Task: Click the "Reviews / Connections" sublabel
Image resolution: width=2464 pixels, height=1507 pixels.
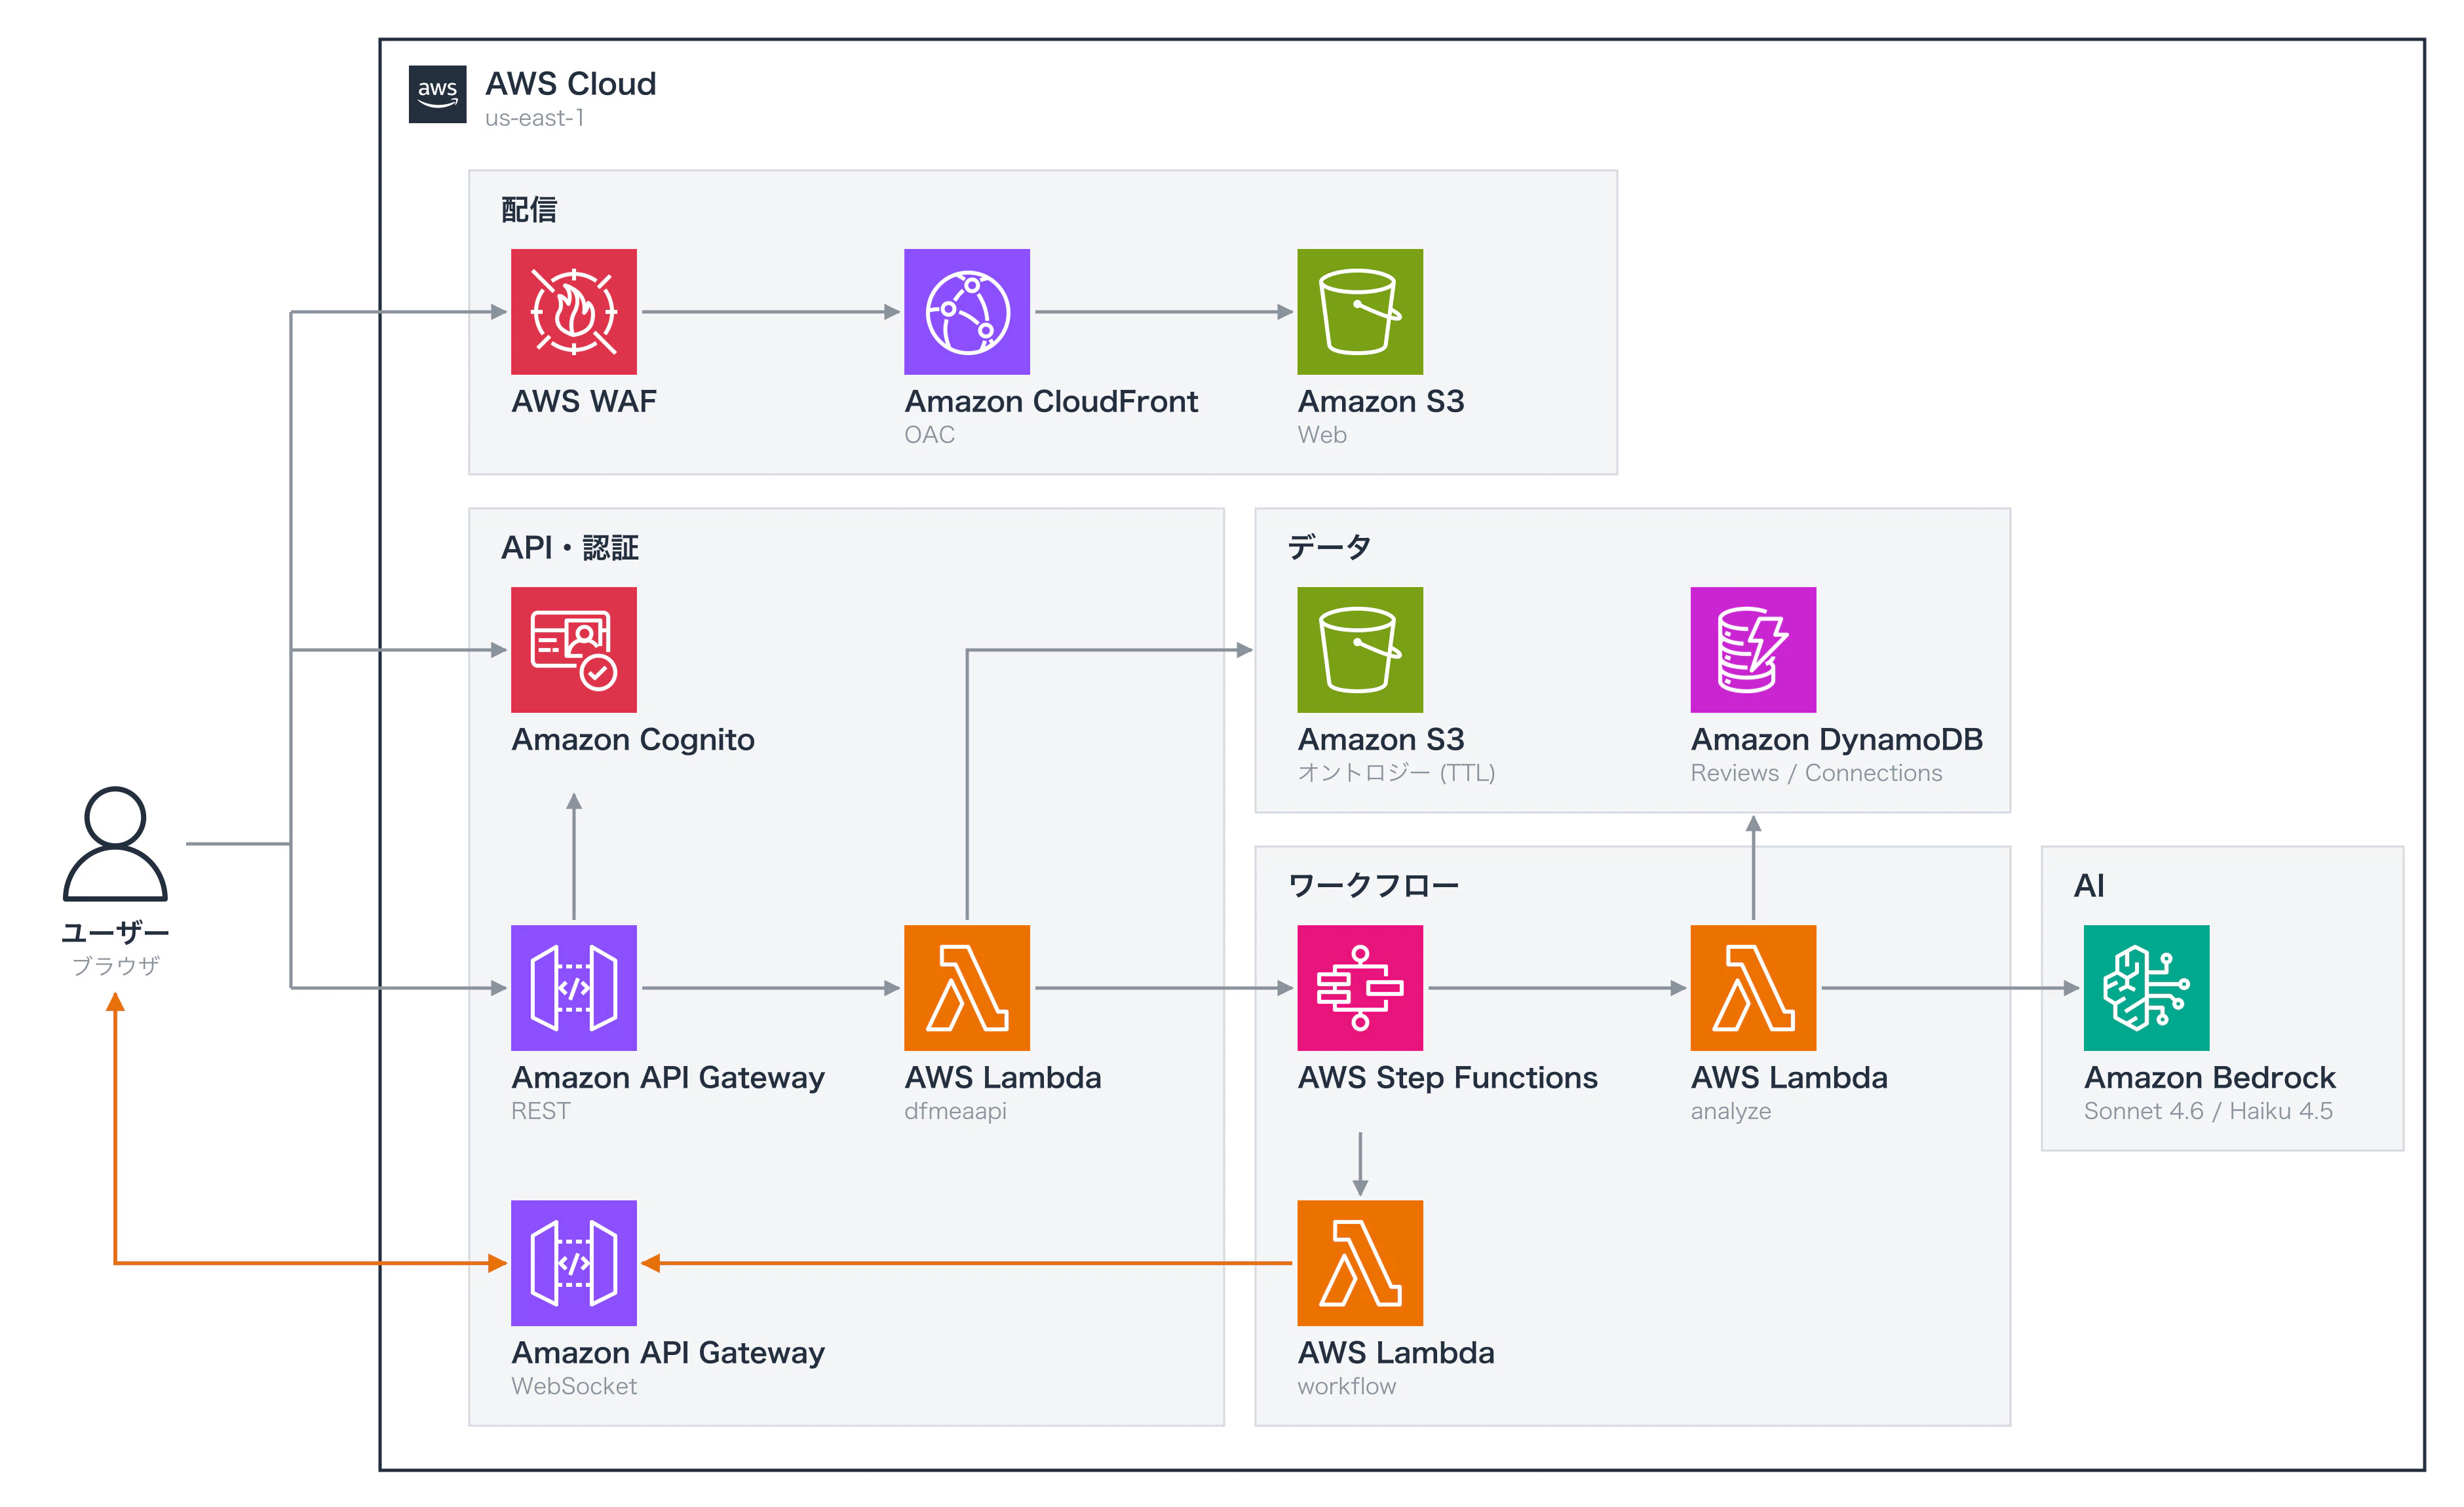Action: coord(1816,773)
